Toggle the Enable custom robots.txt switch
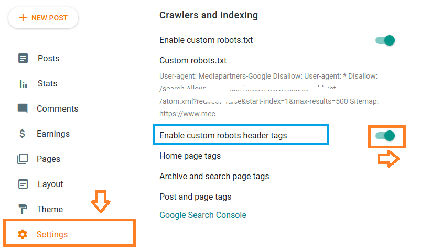The image size is (442, 251). [x=385, y=40]
